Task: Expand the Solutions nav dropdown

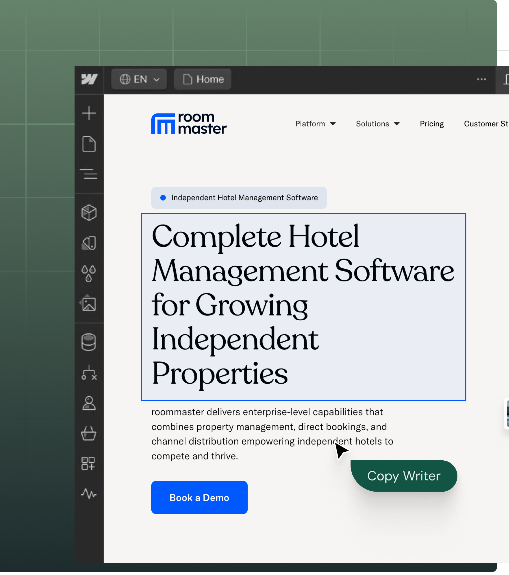Action: (378, 124)
